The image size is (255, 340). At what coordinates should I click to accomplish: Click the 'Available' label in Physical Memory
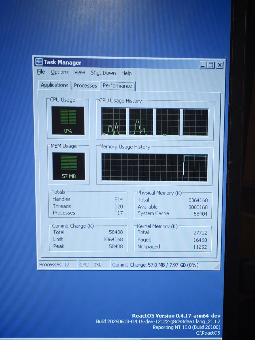click(x=148, y=207)
